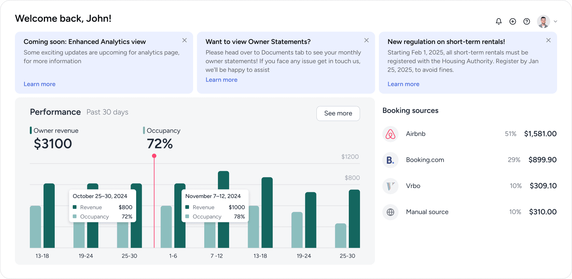
Task: Follow Learn more link for Owner Statements
Action: coord(221,80)
